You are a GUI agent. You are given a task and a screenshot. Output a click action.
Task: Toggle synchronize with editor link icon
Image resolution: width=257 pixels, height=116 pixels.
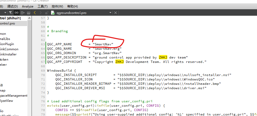pos(16,13)
